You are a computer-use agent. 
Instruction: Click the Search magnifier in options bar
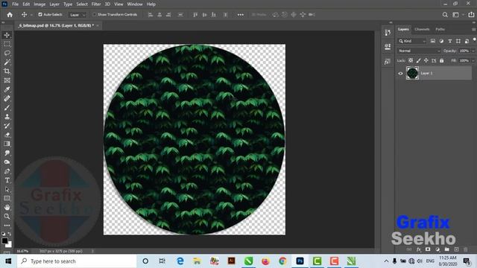pos(445,15)
